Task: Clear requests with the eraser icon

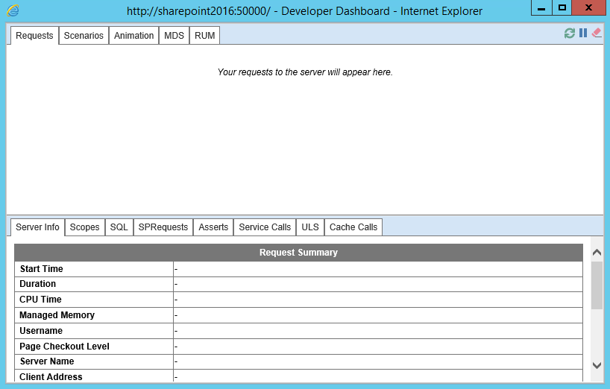Action: pyautogui.click(x=597, y=33)
